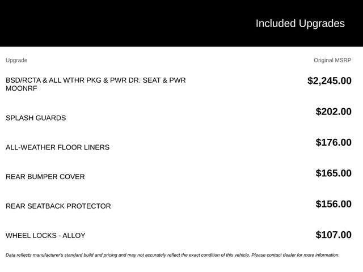Select the Upgrade column header

click(x=16, y=60)
